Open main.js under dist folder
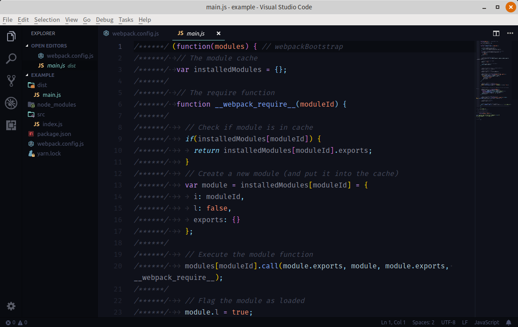 pos(52,95)
